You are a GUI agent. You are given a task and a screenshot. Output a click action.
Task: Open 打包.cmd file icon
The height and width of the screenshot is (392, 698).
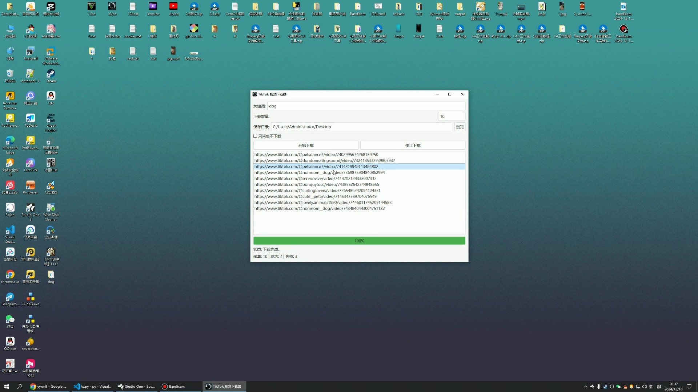click(378, 9)
